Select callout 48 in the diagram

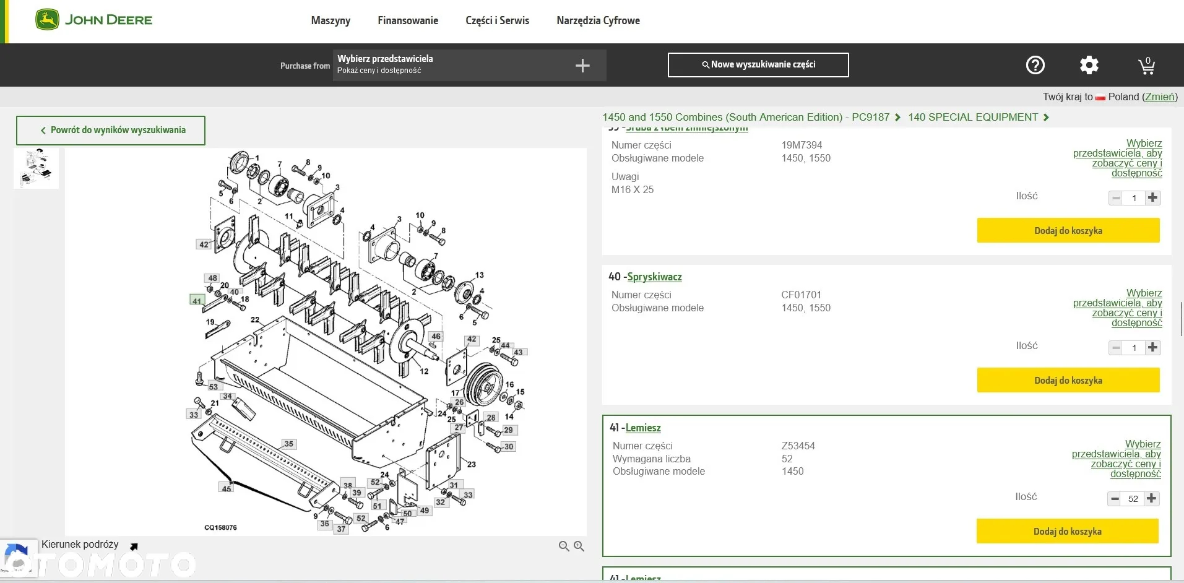(212, 278)
